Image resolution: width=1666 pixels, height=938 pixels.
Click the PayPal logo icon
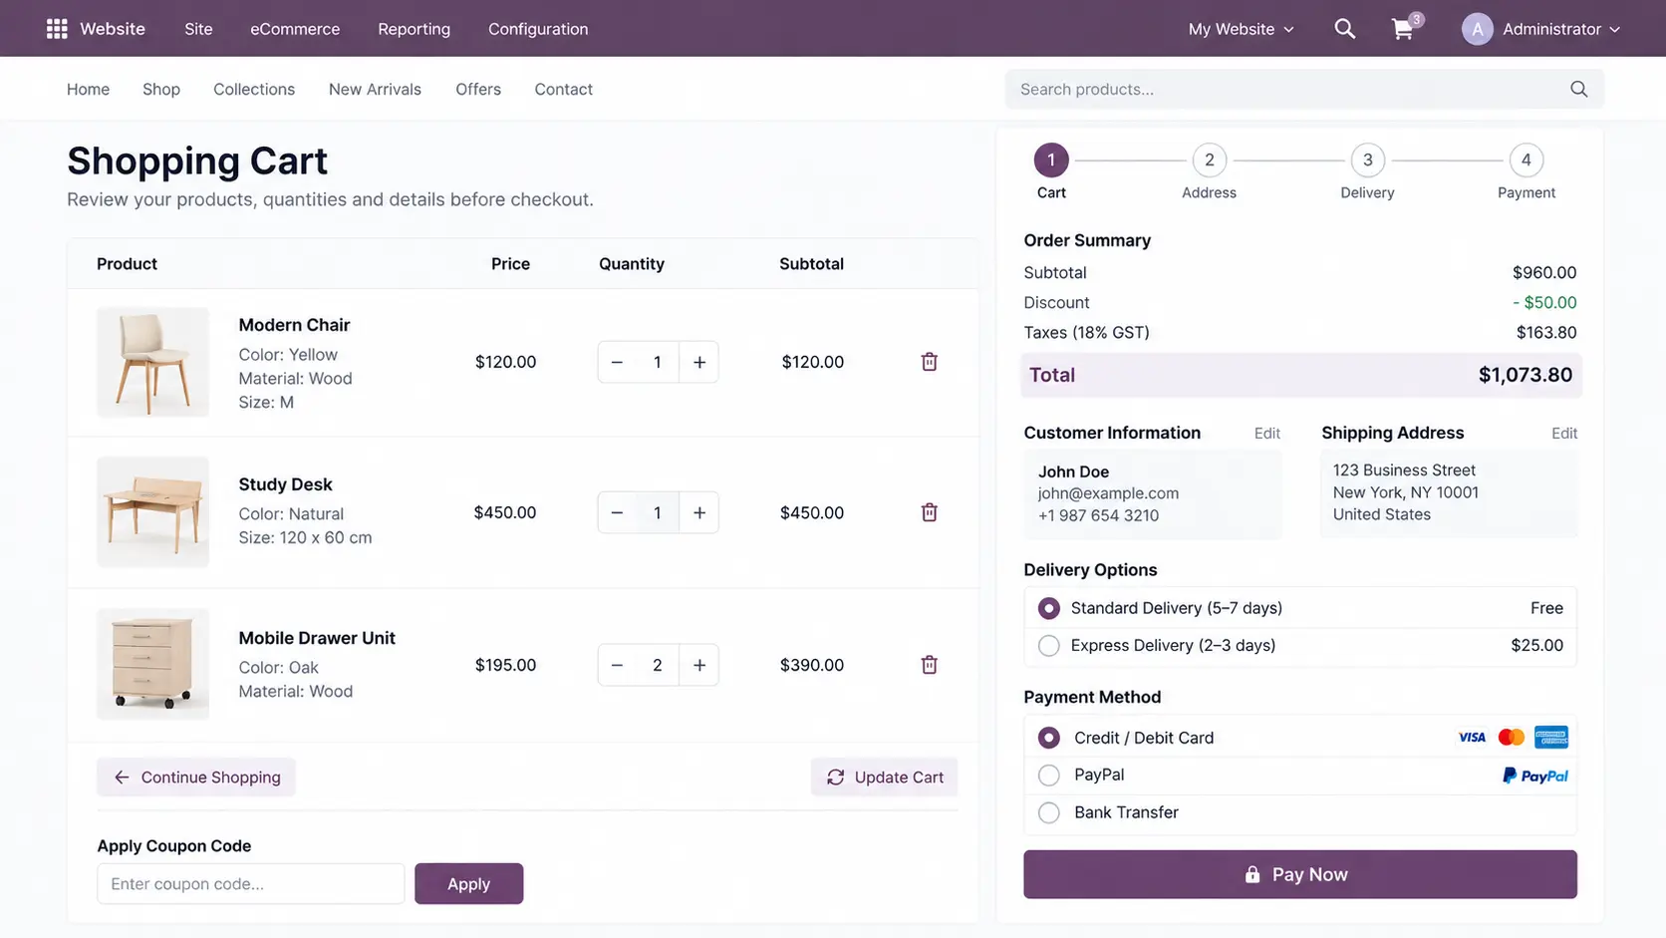1534,776
